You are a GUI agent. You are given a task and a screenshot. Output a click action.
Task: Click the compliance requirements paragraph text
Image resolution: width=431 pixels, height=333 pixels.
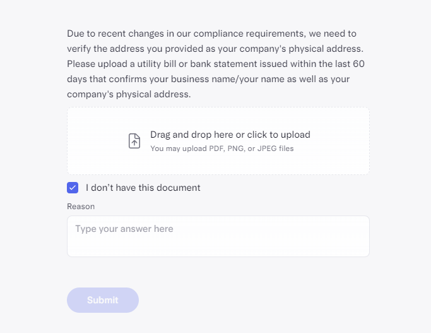point(216,64)
